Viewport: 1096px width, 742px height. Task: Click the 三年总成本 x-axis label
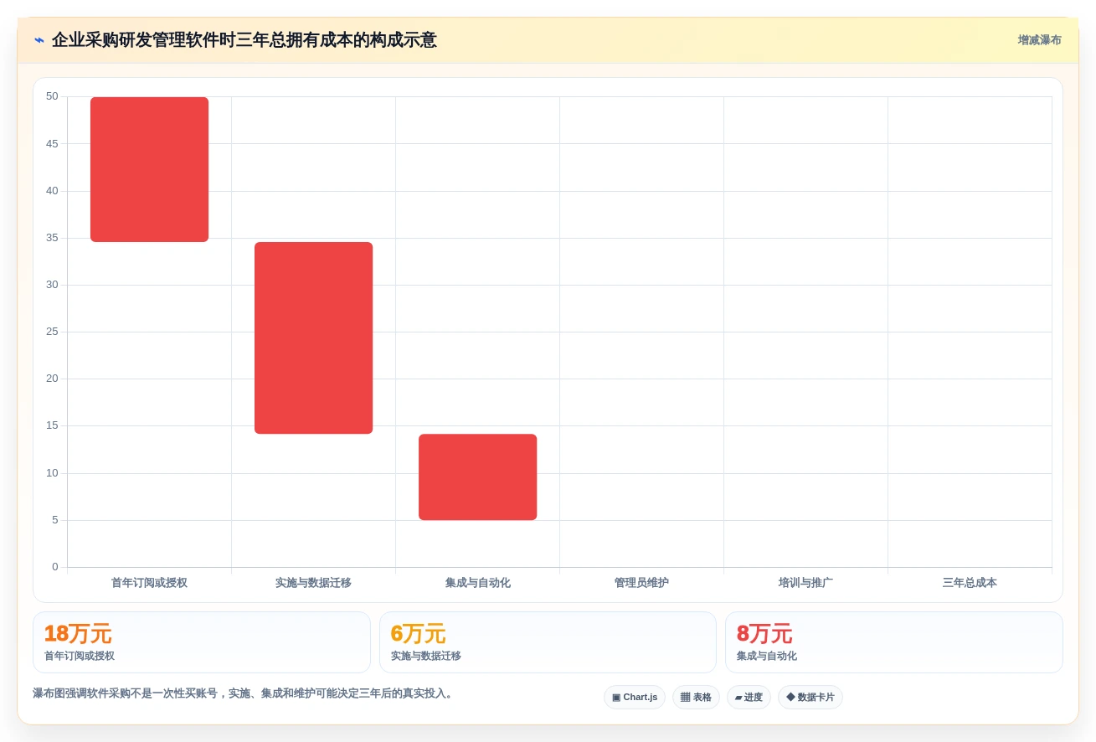point(970,583)
